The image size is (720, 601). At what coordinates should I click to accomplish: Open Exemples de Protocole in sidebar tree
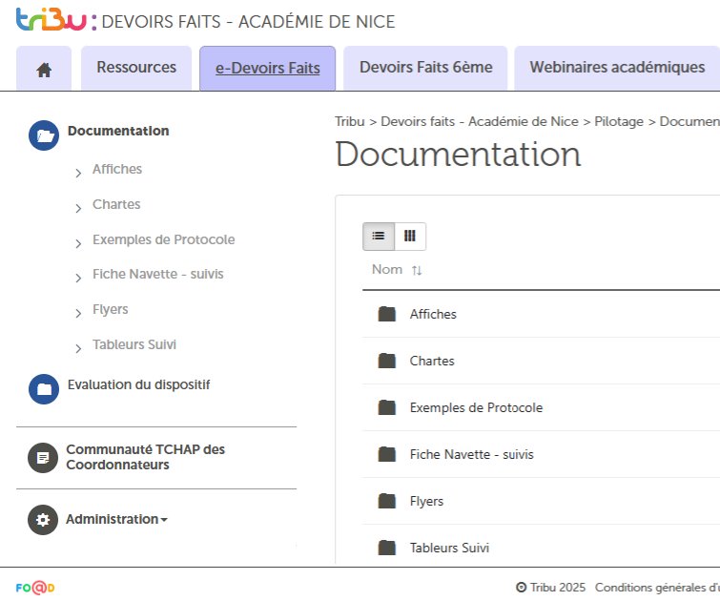[163, 239]
